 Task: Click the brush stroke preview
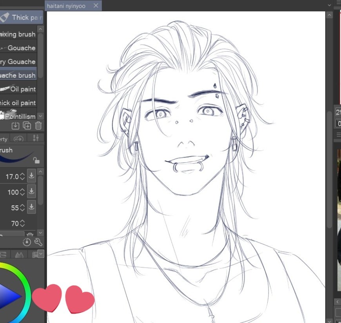point(16,157)
